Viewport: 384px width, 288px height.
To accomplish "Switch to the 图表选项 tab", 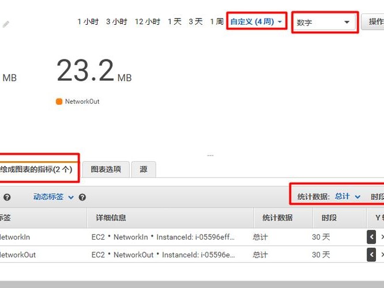I will click(x=106, y=169).
